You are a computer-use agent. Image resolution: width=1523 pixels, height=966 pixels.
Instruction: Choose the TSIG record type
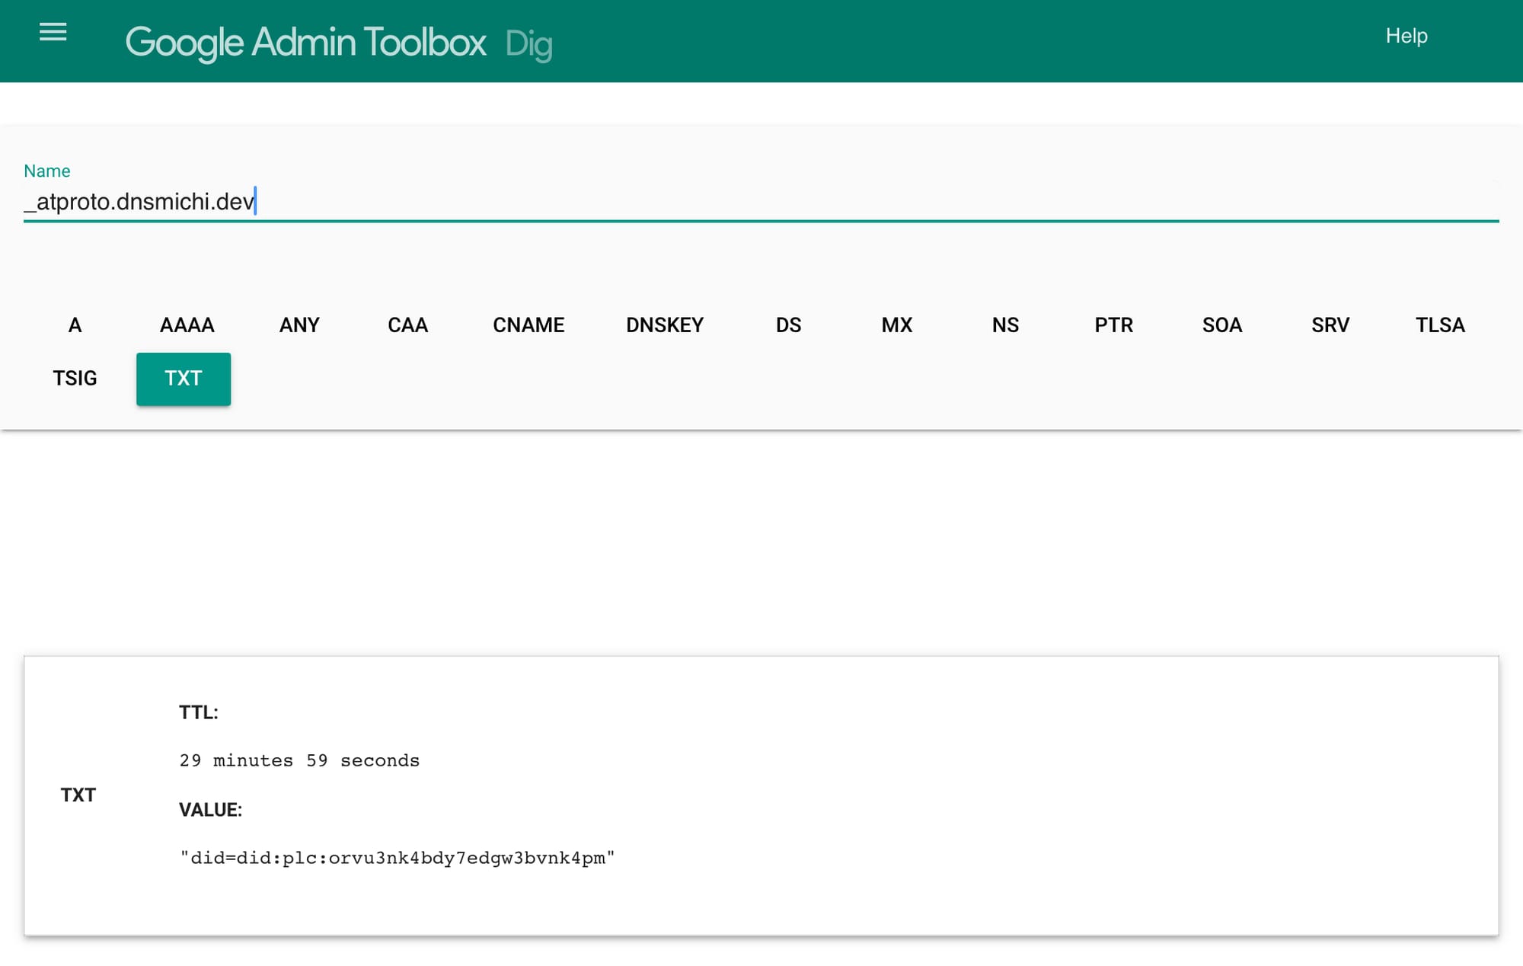[75, 379]
